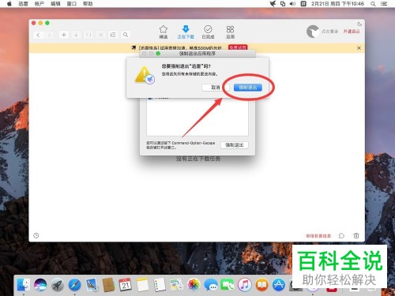Screen dimensions: 395x296
Task: Open Calendar from the Dock
Action: click(x=126, y=285)
